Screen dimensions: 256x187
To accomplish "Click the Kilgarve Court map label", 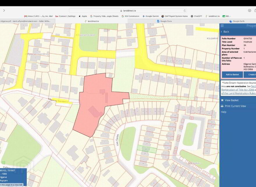I will pyautogui.click(x=86, y=35).
